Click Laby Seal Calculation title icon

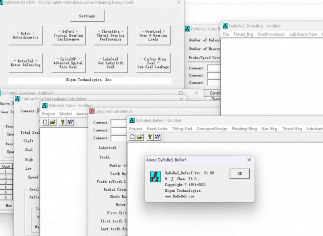click(92, 111)
